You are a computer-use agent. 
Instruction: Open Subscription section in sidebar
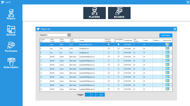coord(11,63)
